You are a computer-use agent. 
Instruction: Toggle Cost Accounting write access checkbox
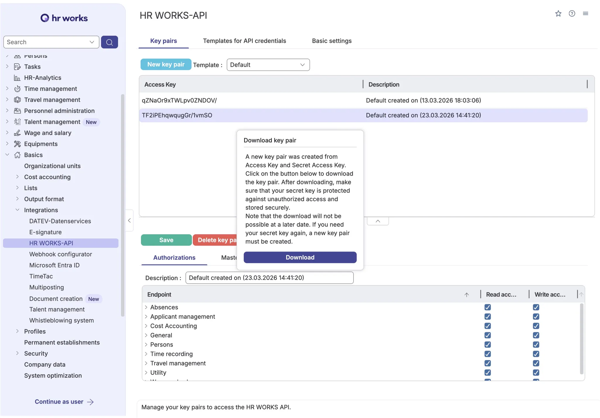[x=536, y=326]
